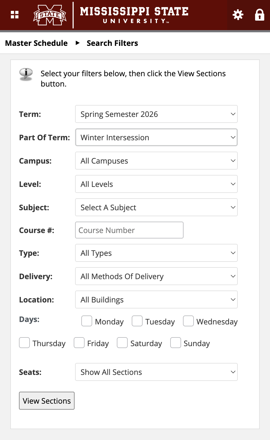
Task: Enable the Monday checkbox
Action: click(x=86, y=321)
